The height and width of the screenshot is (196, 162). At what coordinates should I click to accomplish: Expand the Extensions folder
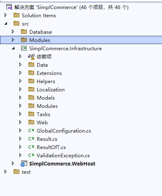pyautogui.click(x=20, y=73)
